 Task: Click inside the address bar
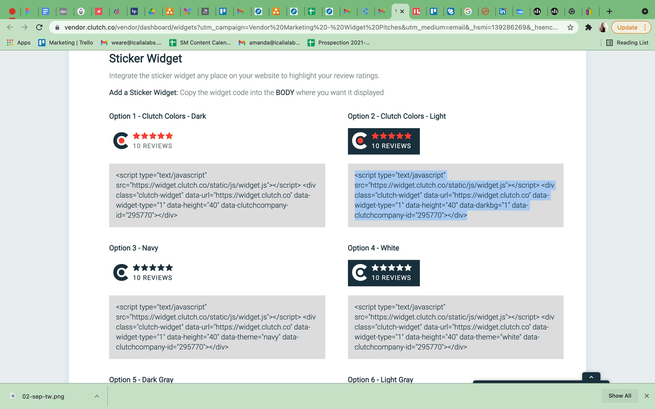[x=307, y=27]
